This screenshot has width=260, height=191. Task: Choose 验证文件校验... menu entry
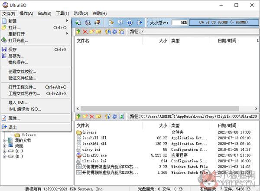coord(36,78)
